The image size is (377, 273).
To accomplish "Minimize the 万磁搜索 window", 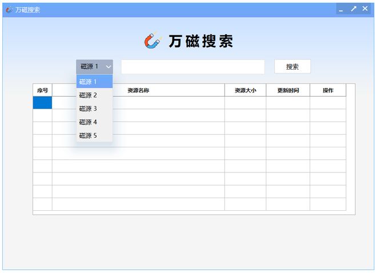I will [341, 10].
